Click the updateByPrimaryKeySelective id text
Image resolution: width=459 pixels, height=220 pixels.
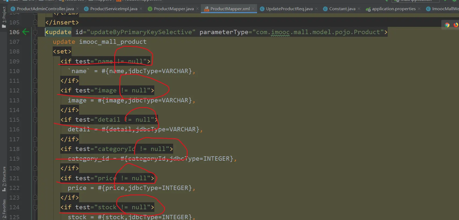(141, 32)
